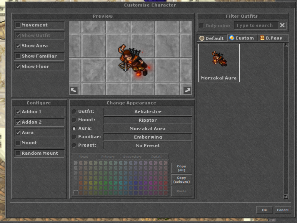Image resolution: width=297 pixels, height=223 pixels.
Task: Click the character in the preview
Action: pos(133,61)
